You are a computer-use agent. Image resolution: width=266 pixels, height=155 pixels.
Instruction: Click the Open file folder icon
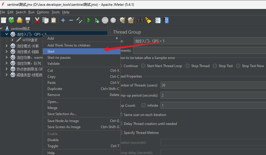click(x=20, y=20)
